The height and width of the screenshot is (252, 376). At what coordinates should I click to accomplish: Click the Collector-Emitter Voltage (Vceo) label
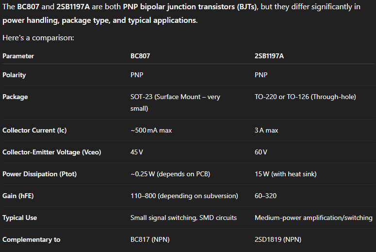coord(51,152)
